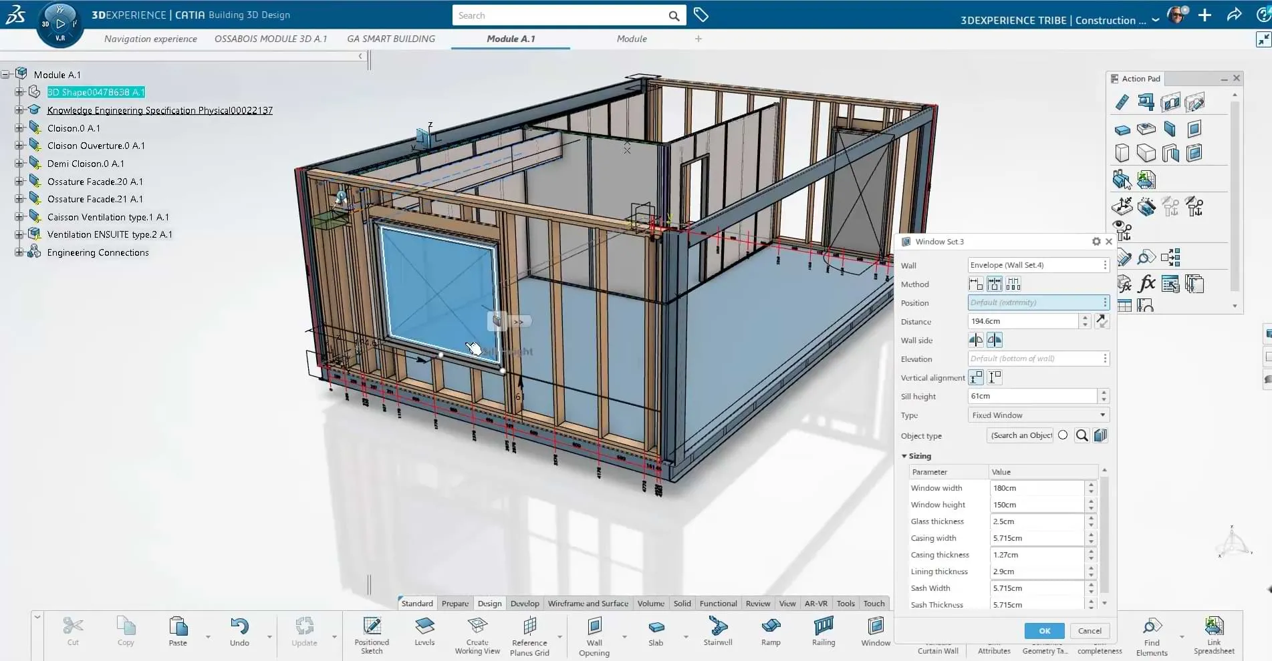Open the Navigation experience tab

[x=150, y=39]
